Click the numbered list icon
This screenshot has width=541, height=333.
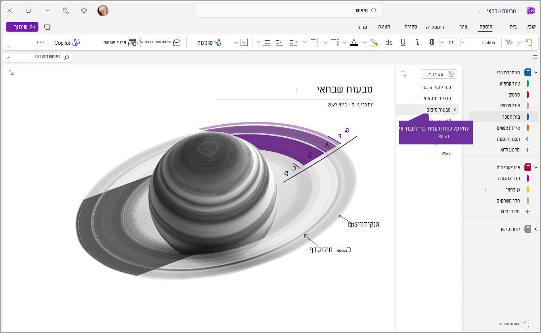(314, 42)
